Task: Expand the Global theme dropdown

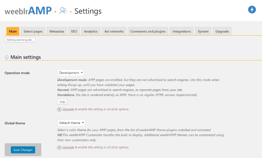Action: coord(71,123)
